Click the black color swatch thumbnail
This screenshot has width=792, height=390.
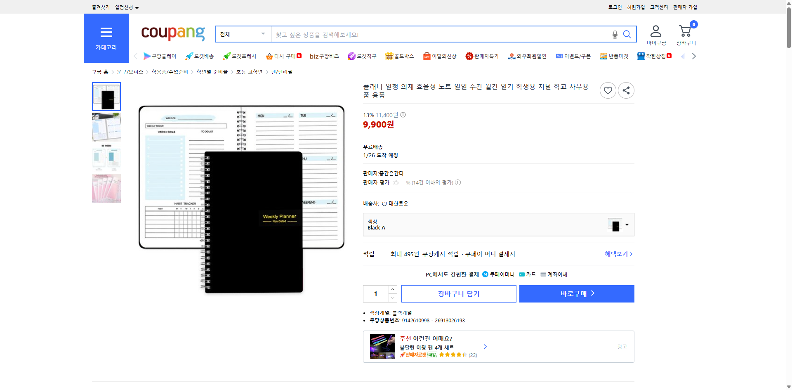pos(615,225)
